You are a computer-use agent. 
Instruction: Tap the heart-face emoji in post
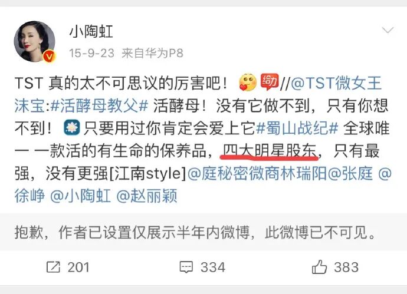pos(248,82)
